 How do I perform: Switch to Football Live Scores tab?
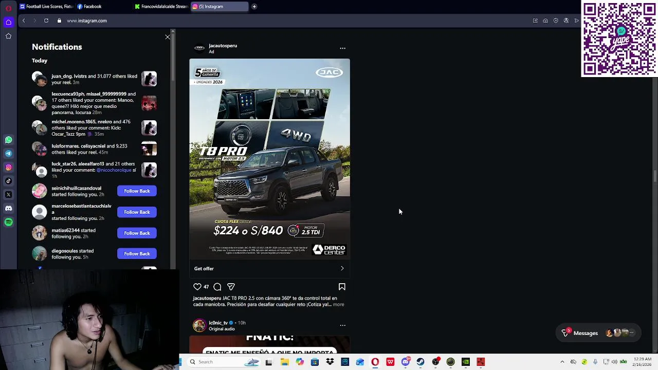point(46,7)
